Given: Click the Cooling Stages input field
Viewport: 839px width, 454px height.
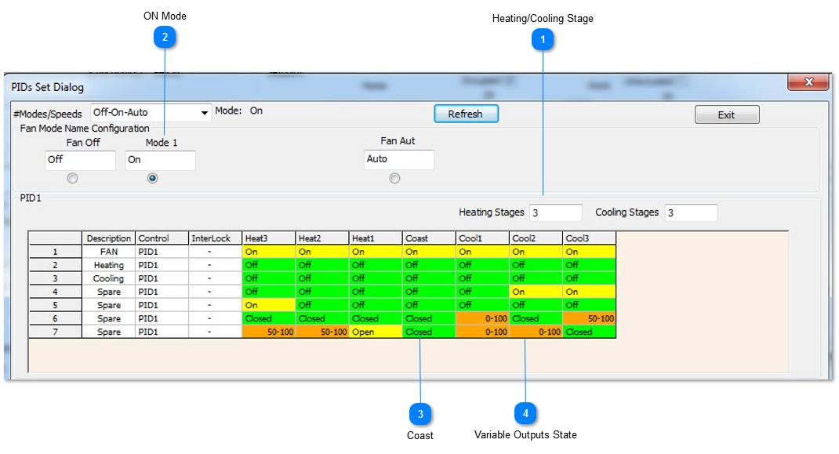Looking at the screenshot, I should (x=691, y=212).
